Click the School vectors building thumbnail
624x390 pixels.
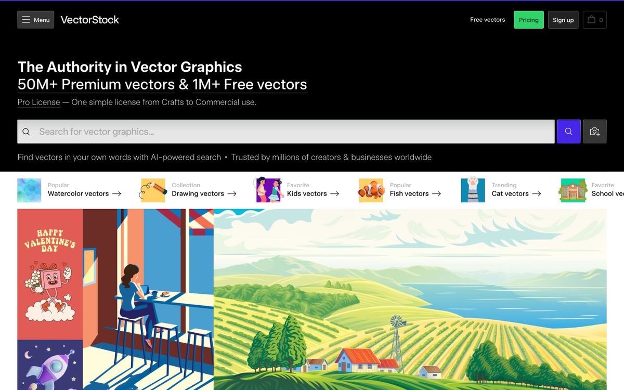(x=573, y=190)
